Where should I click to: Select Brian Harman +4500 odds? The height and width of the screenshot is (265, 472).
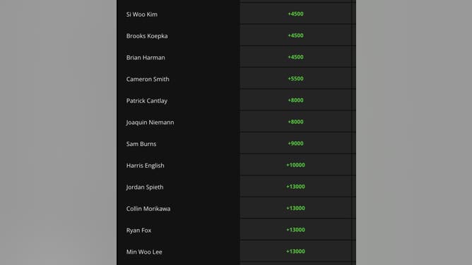tap(295, 57)
